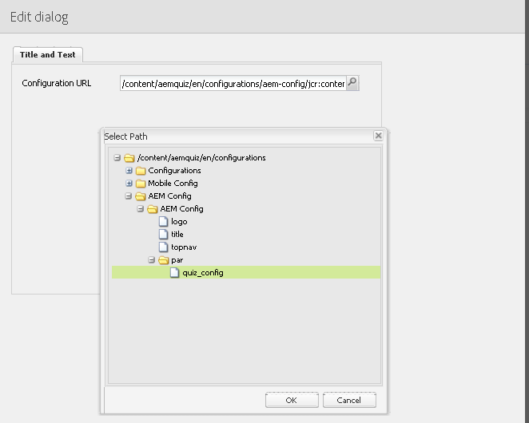Click the topnav page icon
The image size is (529, 423).
[x=164, y=247]
